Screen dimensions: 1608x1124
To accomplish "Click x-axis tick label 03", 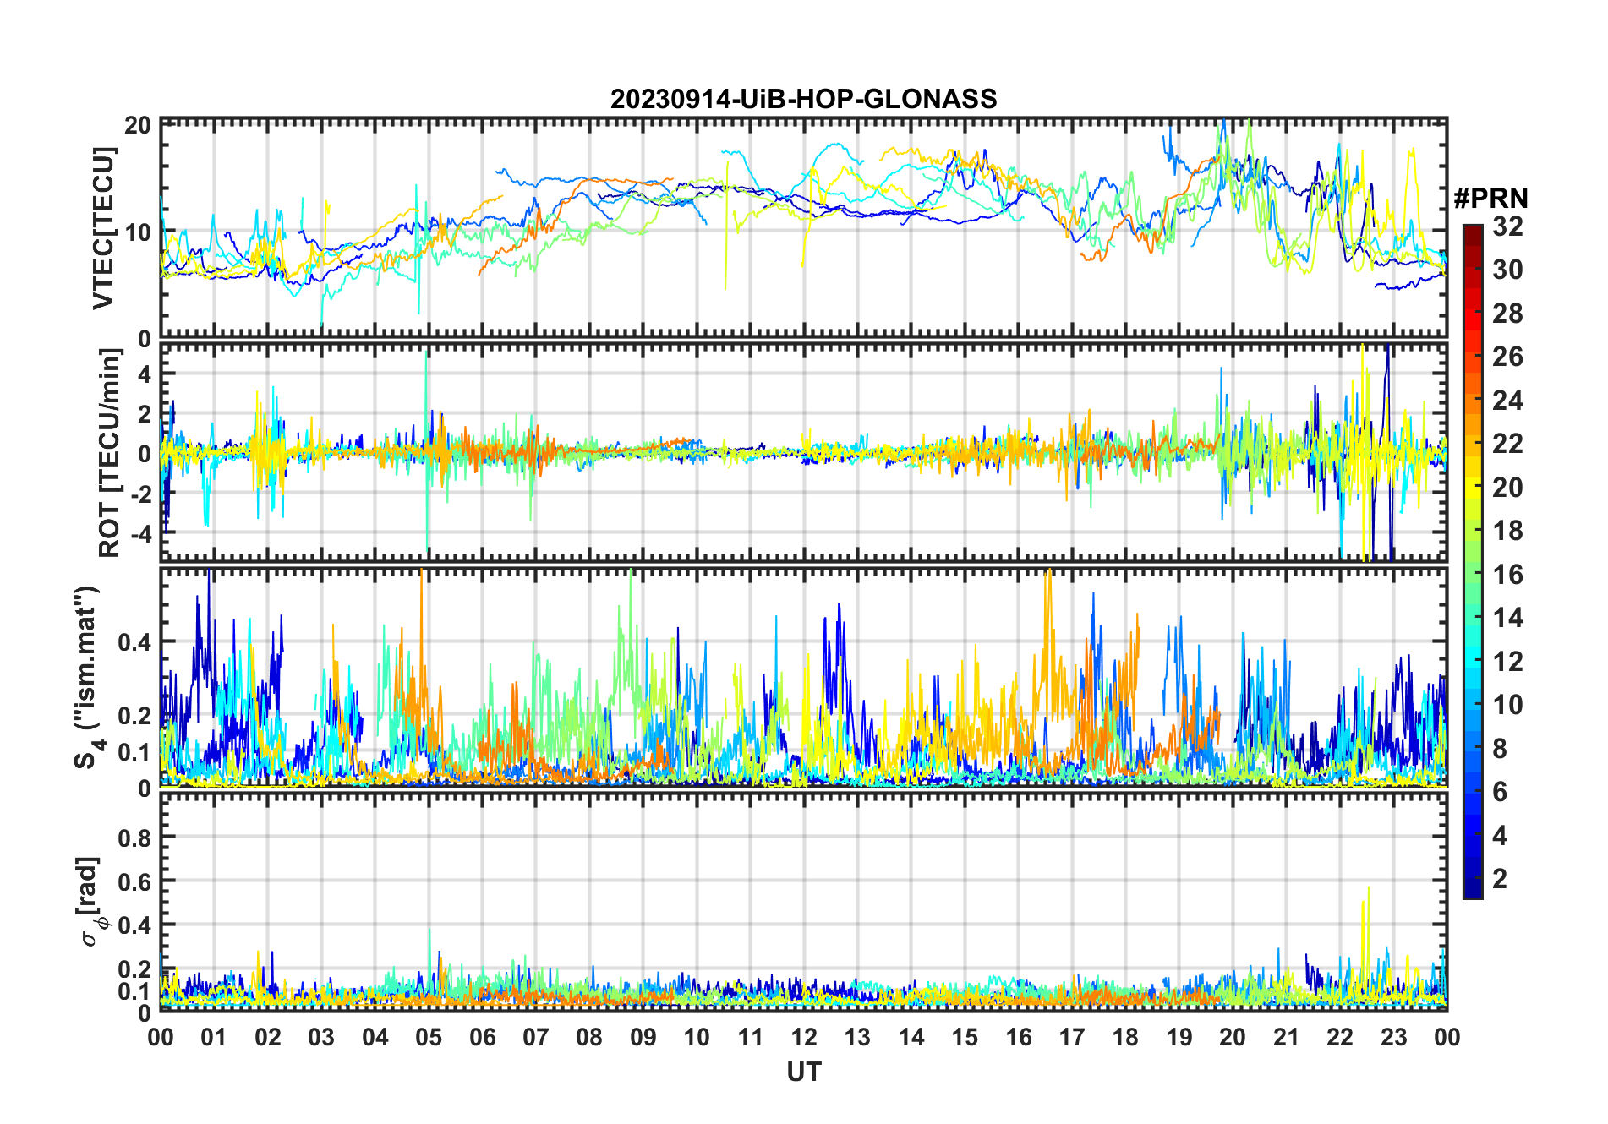I will click(321, 1037).
